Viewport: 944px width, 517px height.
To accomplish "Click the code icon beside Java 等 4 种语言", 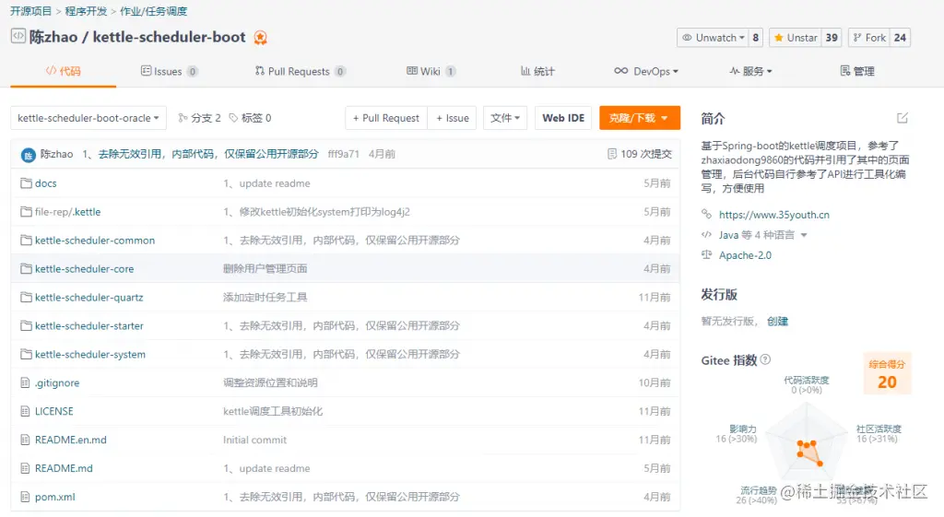I will [x=706, y=235].
